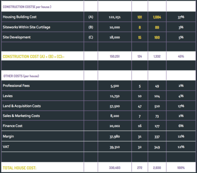Click the value 10,000

pyautogui.click(x=115, y=27)
